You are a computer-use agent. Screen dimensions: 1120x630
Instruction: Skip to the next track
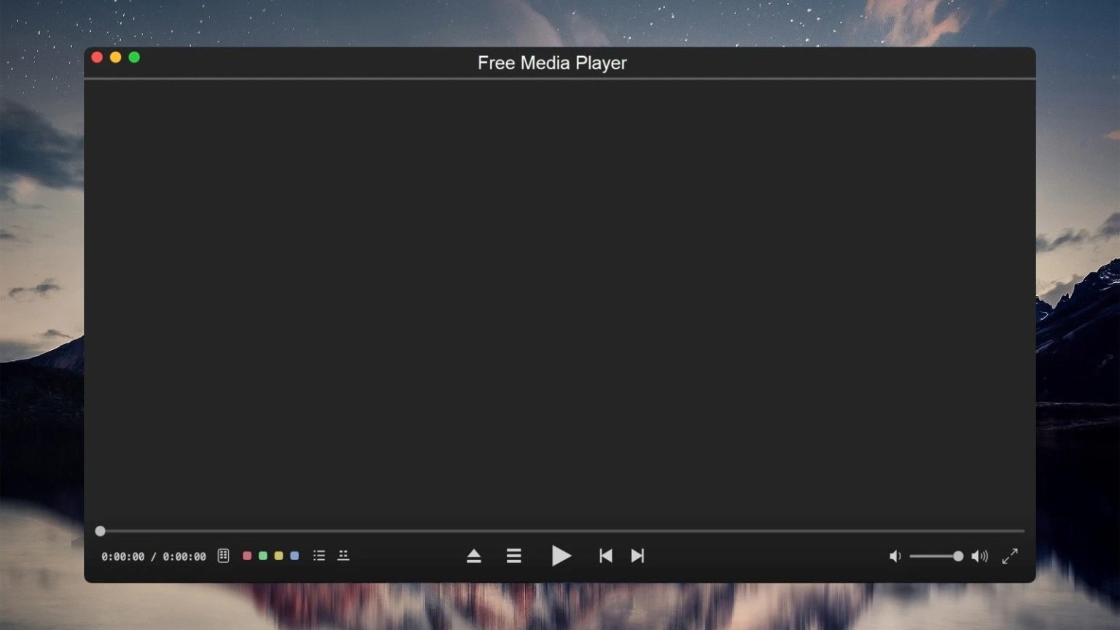[x=637, y=556]
